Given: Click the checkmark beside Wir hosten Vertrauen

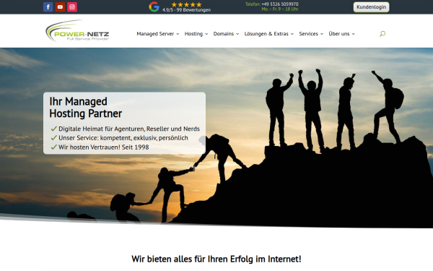Looking at the screenshot, I should pyautogui.click(x=54, y=147).
